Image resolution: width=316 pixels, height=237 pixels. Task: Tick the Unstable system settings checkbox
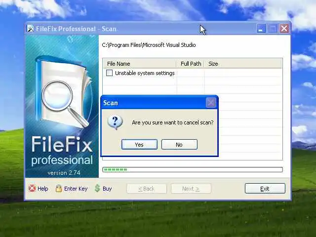(x=109, y=73)
